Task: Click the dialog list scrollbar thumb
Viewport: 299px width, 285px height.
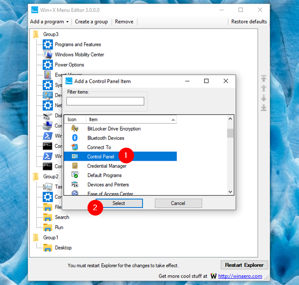Action: point(230,133)
